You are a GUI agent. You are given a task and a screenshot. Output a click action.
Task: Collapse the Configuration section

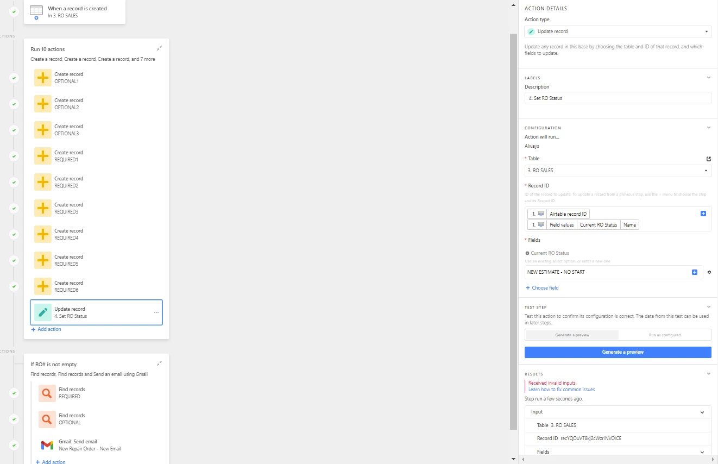[x=708, y=128]
